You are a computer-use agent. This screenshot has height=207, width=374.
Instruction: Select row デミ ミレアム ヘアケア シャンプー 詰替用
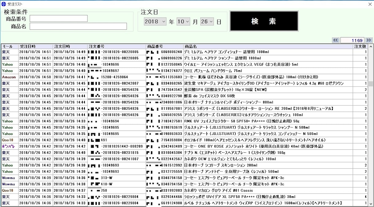click(x=184, y=58)
